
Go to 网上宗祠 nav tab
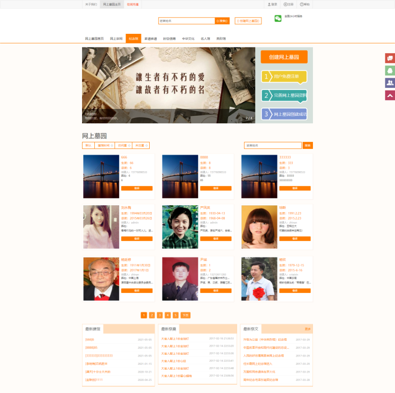click(116, 39)
